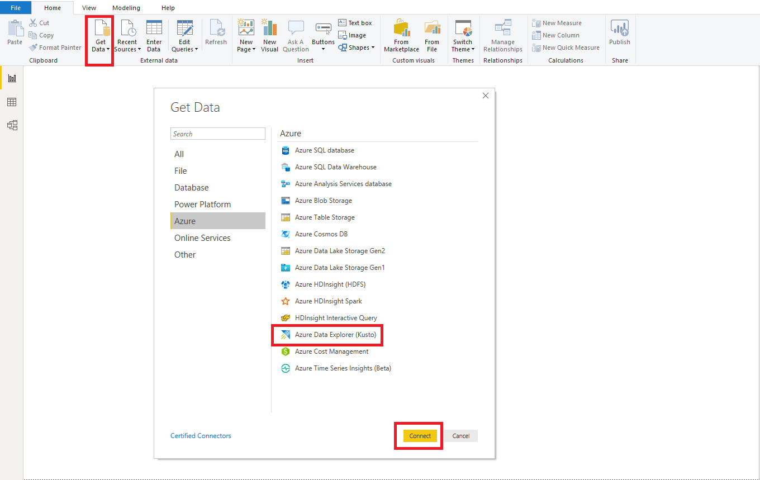Switch to Data view in the sidebar
760x480 pixels.
(x=12, y=102)
